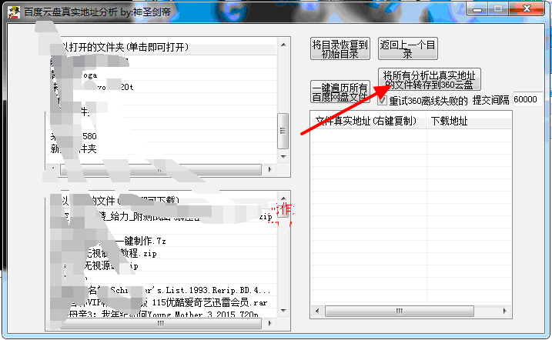Click the app icon in the title bar
This screenshot has height=340, width=552.
[x=14, y=12]
